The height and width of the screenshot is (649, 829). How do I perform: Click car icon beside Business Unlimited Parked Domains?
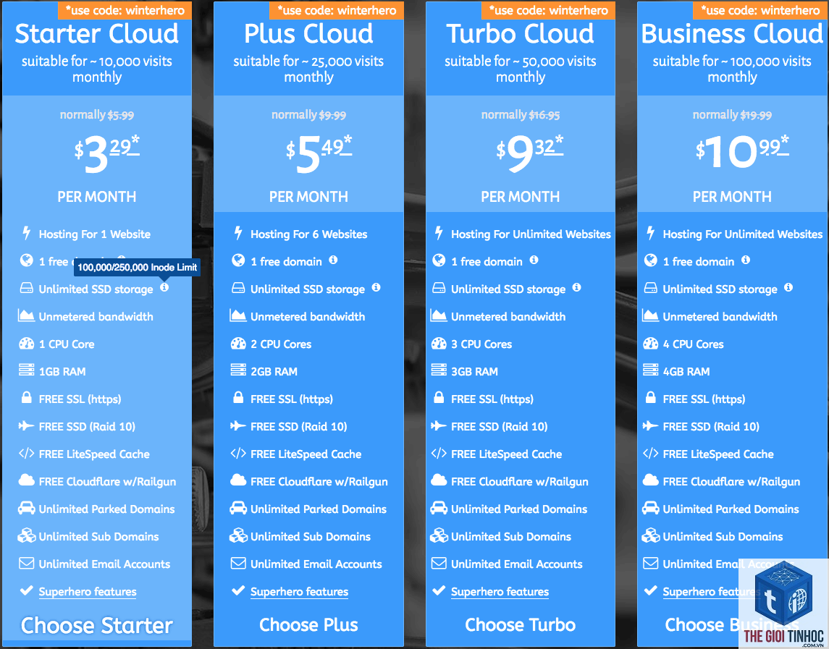650,508
